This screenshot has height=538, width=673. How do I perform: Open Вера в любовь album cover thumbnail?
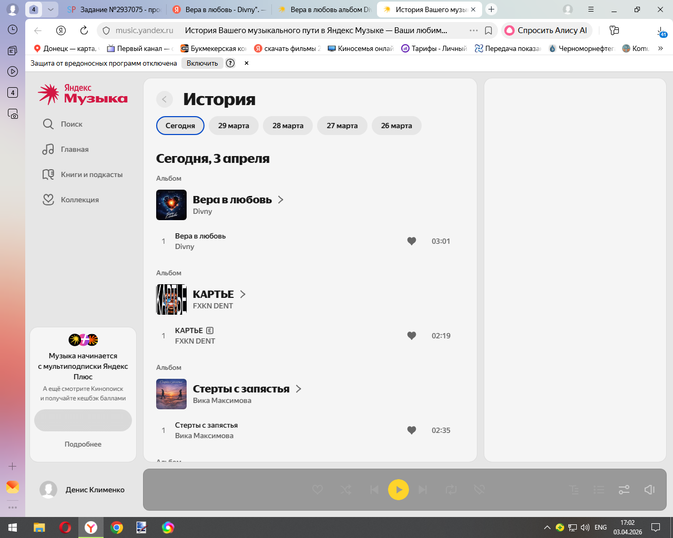coord(171,205)
